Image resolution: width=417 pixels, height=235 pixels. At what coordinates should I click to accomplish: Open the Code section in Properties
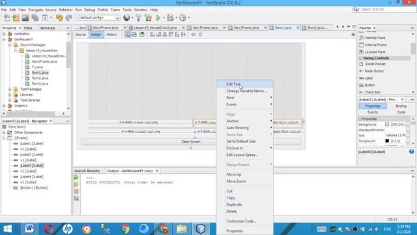[401, 112]
